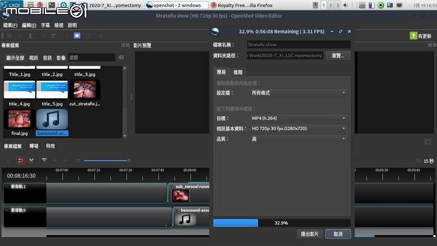Open the HD 720p 30 fps video profile dropdown
This screenshot has height=246, width=437.
299,128
